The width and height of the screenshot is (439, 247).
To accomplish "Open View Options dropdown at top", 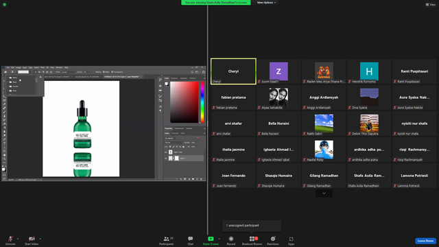I will point(266,3).
